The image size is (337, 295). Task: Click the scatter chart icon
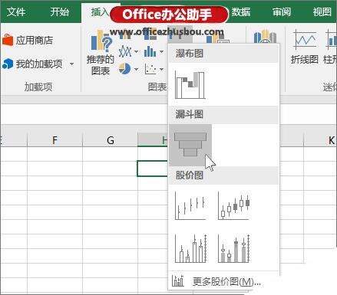(x=150, y=69)
